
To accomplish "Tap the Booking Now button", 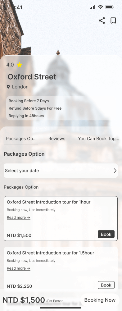I will [x=100, y=300].
